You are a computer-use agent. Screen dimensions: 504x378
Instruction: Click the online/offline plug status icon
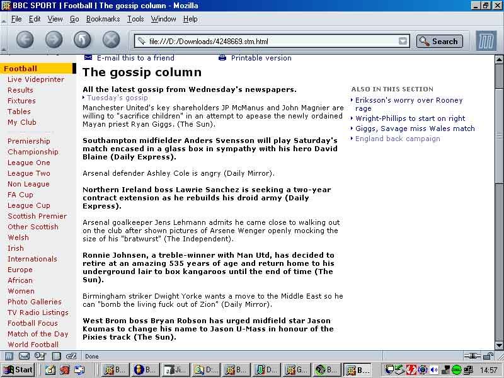[472, 356]
